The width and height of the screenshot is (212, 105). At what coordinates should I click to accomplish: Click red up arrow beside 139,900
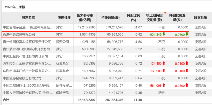164,71
